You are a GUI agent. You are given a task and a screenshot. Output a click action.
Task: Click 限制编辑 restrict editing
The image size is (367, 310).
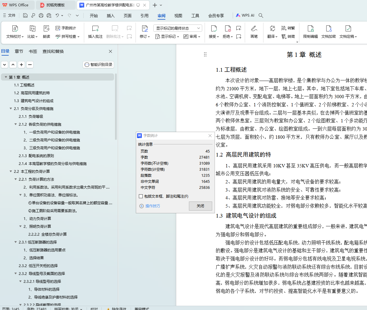point(311,32)
